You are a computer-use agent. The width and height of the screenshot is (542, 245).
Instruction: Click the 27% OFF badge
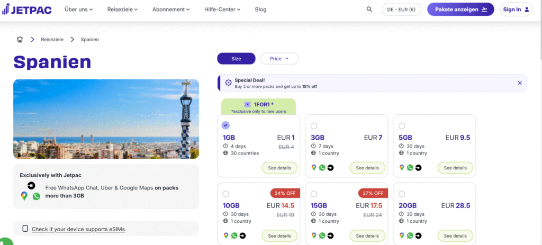(x=373, y=193)
